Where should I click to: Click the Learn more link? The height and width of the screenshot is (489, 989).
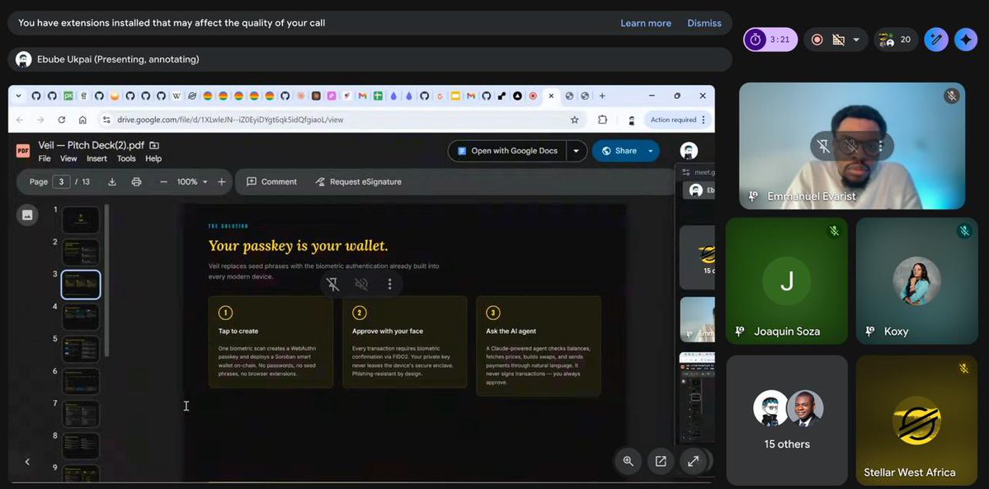pyautogui.click(x=646, y=23)
